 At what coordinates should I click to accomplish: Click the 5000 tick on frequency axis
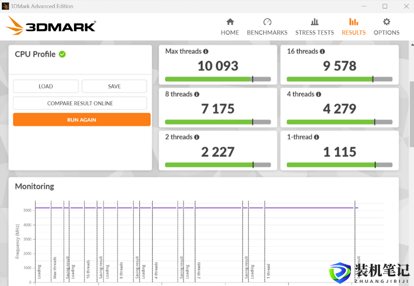coord(28,210)
